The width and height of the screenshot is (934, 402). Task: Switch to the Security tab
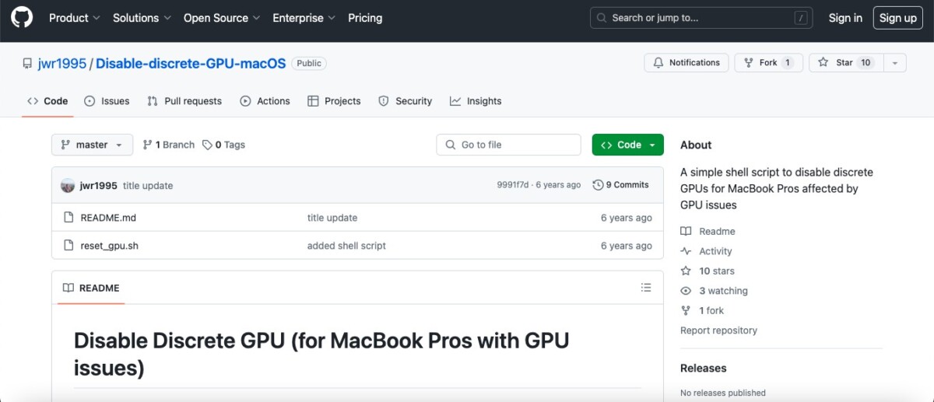(405, 101)
